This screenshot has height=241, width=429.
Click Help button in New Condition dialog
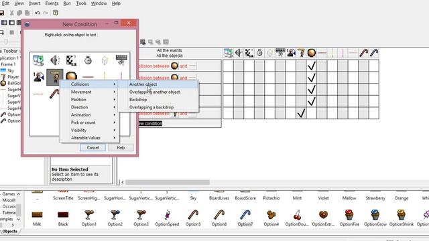pyautogui.click(x=121, y=147)
